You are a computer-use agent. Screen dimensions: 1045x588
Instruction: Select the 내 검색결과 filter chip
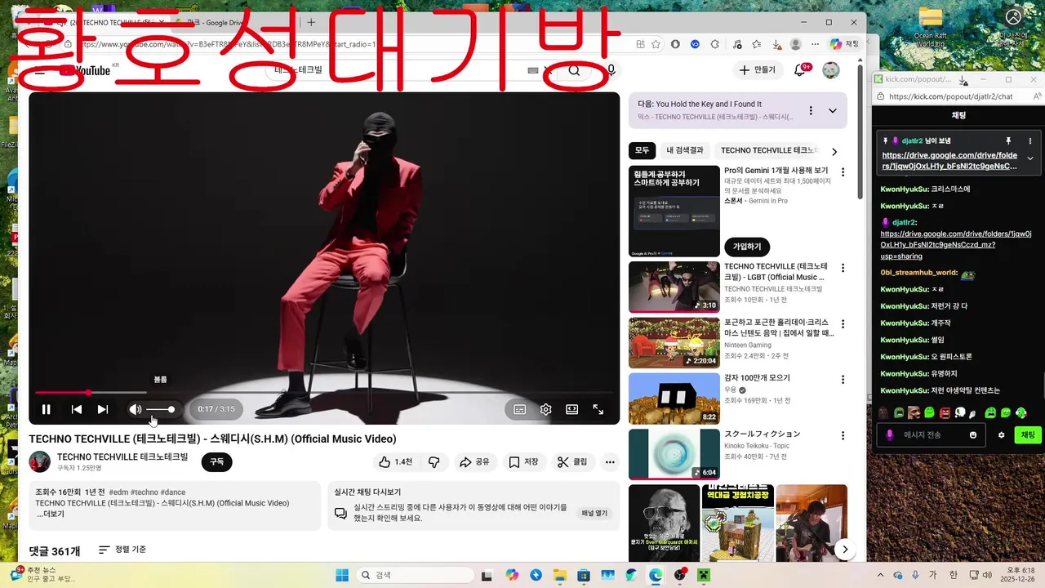pyautogui.click(x=685, y=150)
